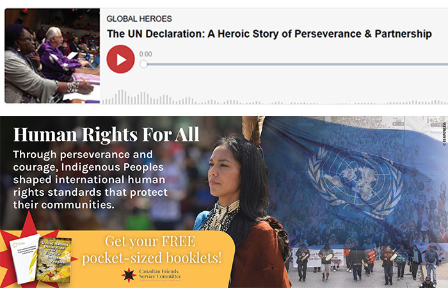Jump to a point in the audio waveform

pos(275,97)
